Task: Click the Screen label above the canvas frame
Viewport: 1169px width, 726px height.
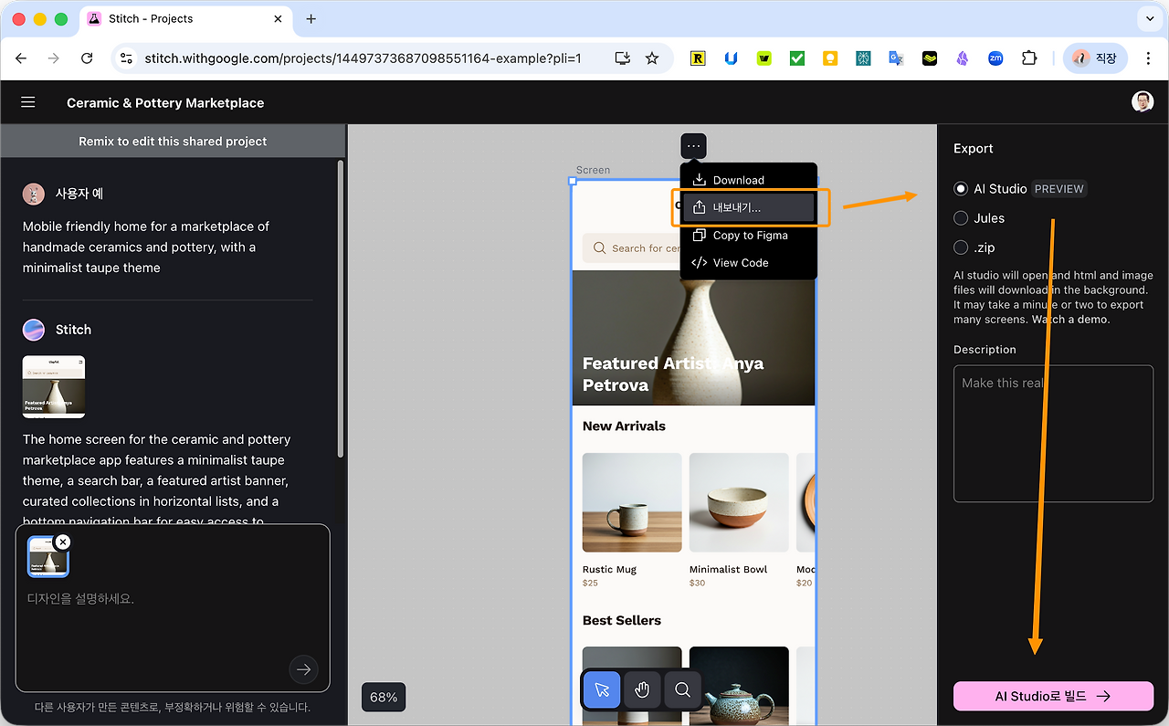Action: [x=593, y=170]
